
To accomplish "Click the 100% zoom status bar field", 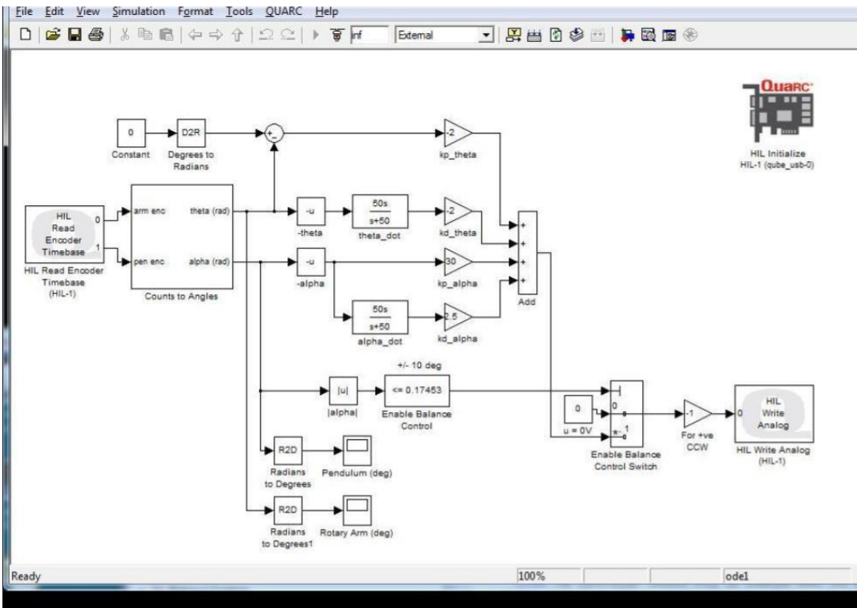I will point(548,575).
